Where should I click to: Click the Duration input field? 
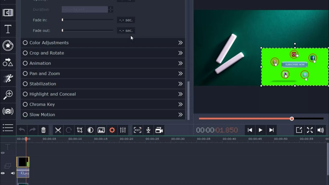[85, 10]
